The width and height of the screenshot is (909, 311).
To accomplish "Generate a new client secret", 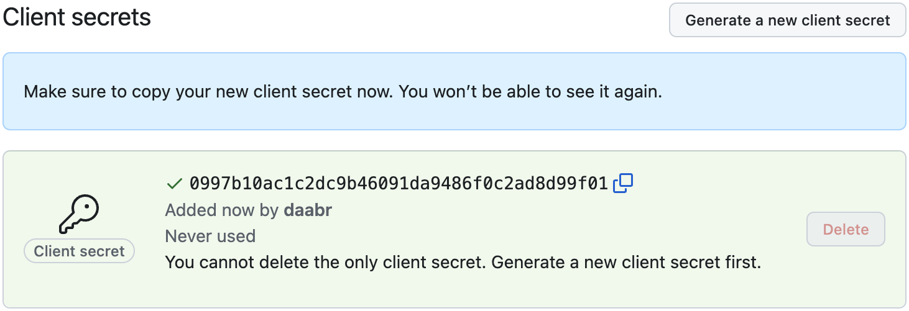I will click(787, 20).
